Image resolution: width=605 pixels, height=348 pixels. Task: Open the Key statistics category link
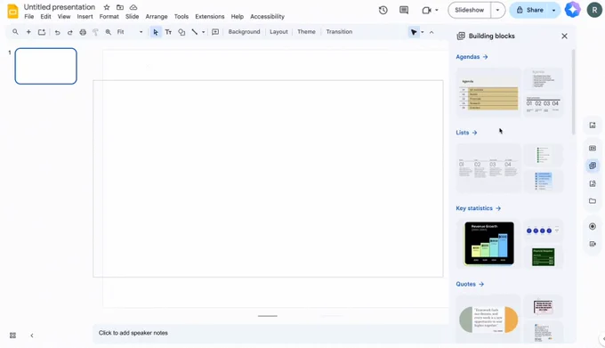[x=479, y=208]
